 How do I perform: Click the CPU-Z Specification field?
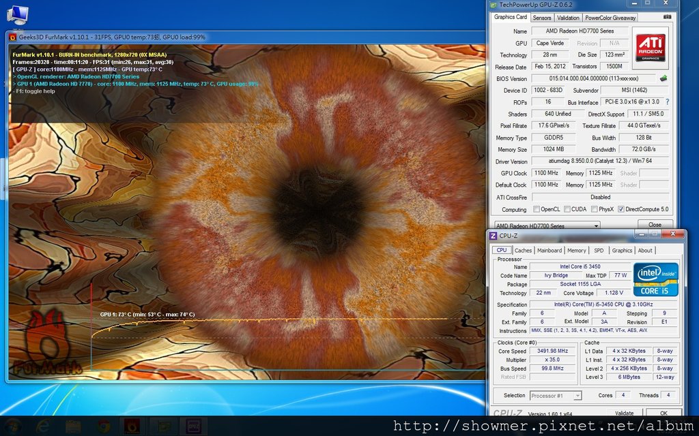(603, 305)
